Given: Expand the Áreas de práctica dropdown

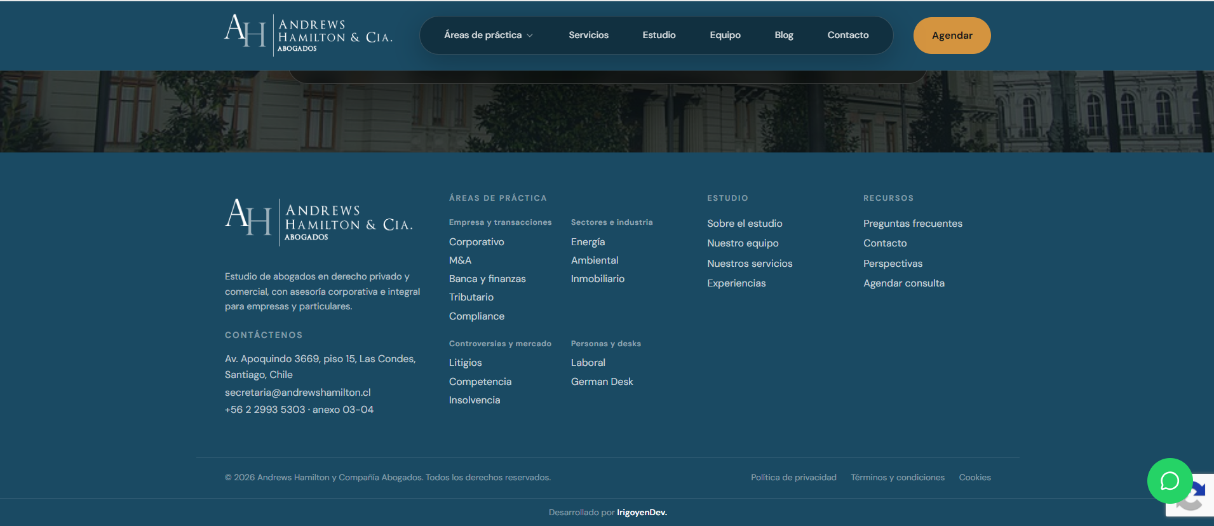Looking at the screenshot, I should tap(489, 35).
